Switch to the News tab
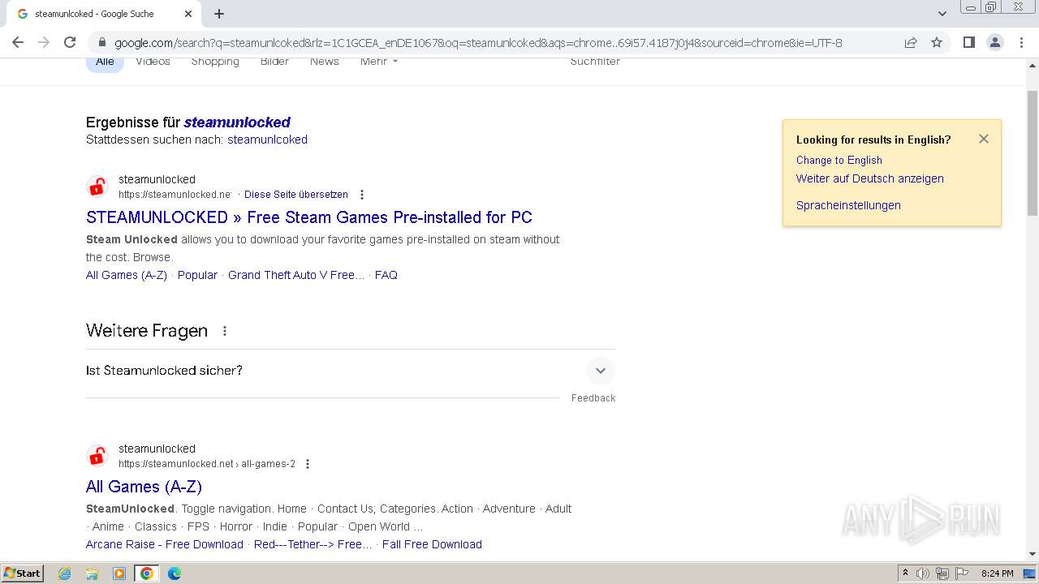This screenshot has width=1039, height=584. (324, 62)
